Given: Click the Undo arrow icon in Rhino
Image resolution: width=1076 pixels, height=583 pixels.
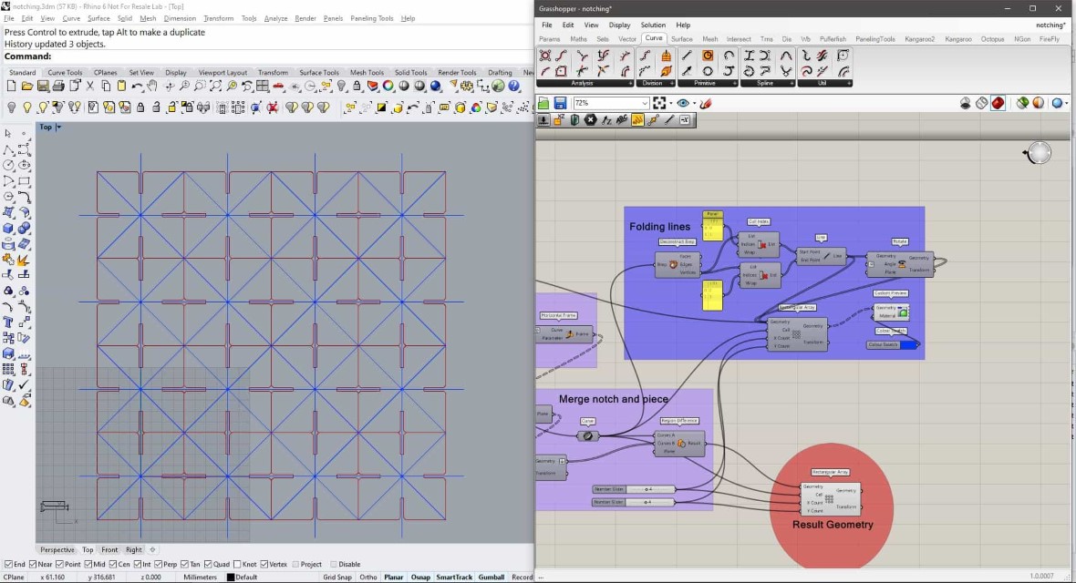Looking at the screenshot, I should coord(138,87).
